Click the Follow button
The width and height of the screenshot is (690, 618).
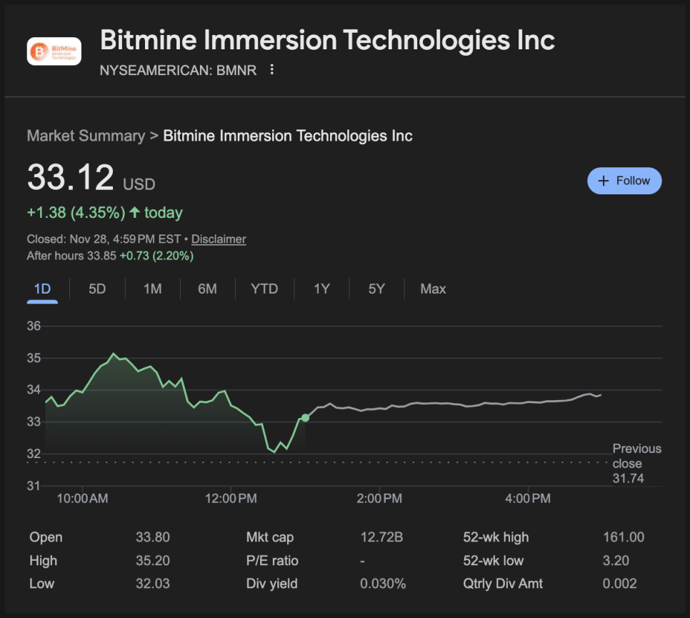(x=624, y=181)
